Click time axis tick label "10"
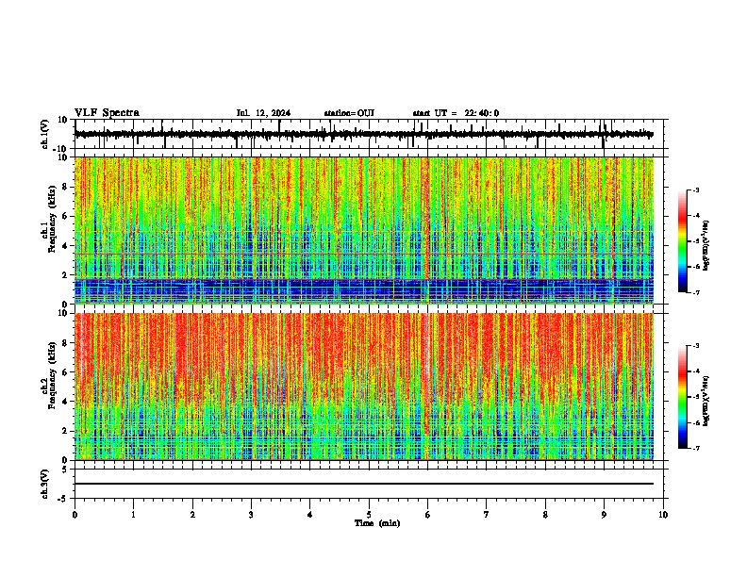The height and width of the screenshot is (577, 747). click(x=663, y=515)
